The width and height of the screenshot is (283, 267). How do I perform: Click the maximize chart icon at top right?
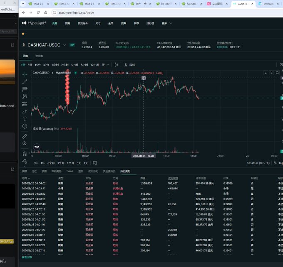(277, 73)
